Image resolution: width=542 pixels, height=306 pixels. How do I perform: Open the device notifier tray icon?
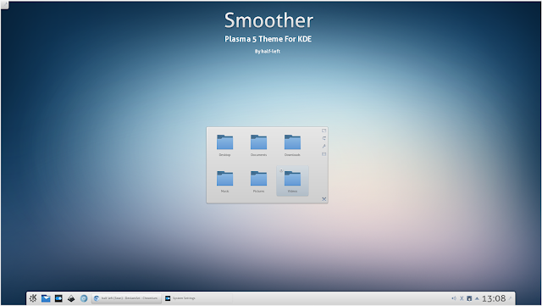pos(469,298)
